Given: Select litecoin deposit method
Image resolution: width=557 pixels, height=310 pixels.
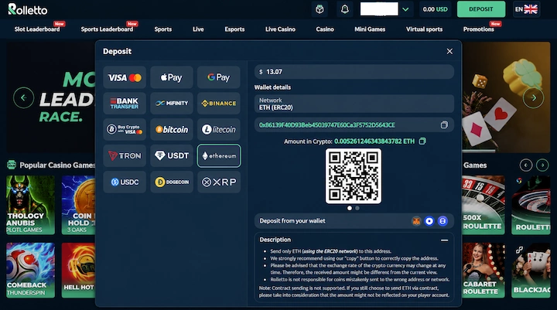Looking at the screenshot, I should [219, 129].
